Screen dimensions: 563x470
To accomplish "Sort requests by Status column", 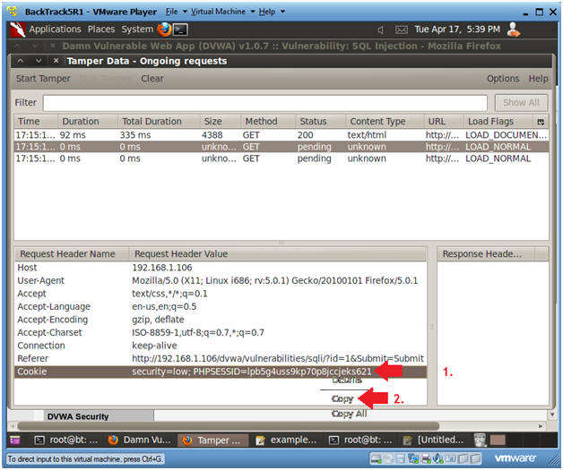I will tap(320, 122).
